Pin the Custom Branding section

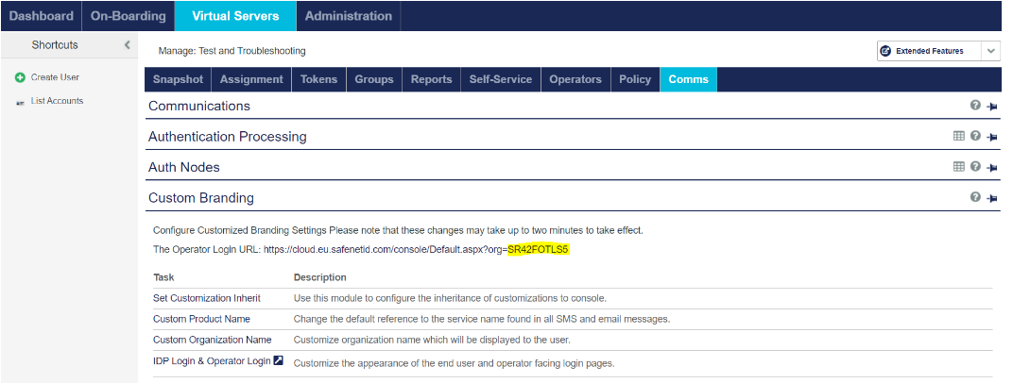pos(991,198)
